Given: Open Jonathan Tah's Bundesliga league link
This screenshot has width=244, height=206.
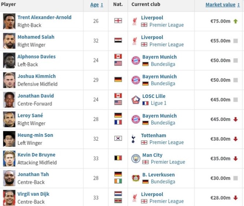Looking at the screenshot, I should [163, 182].
